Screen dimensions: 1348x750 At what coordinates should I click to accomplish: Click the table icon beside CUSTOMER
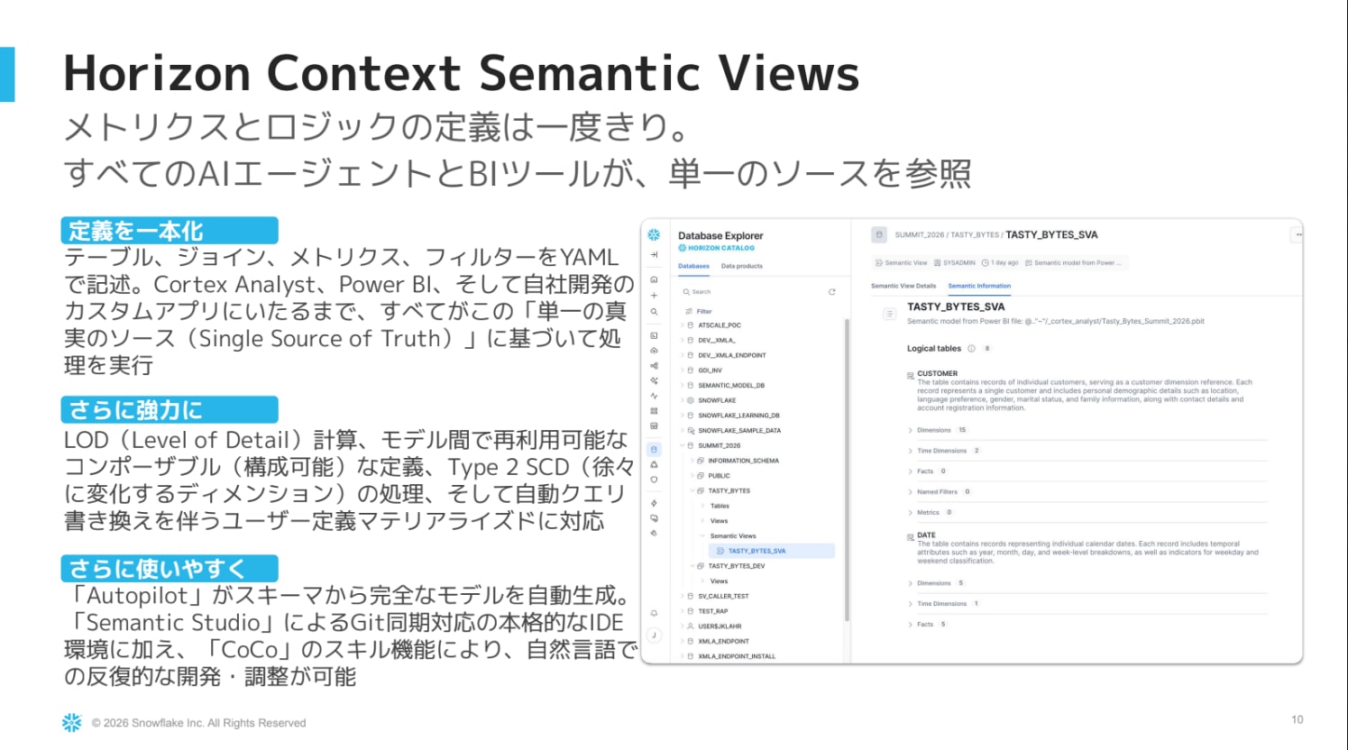[x=911, y=376]
